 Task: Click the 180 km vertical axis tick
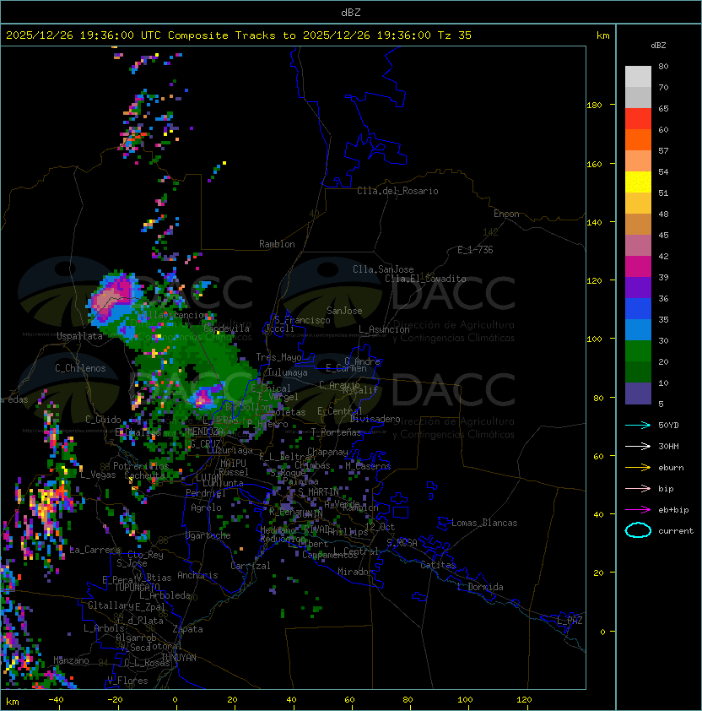pos(594,106)
